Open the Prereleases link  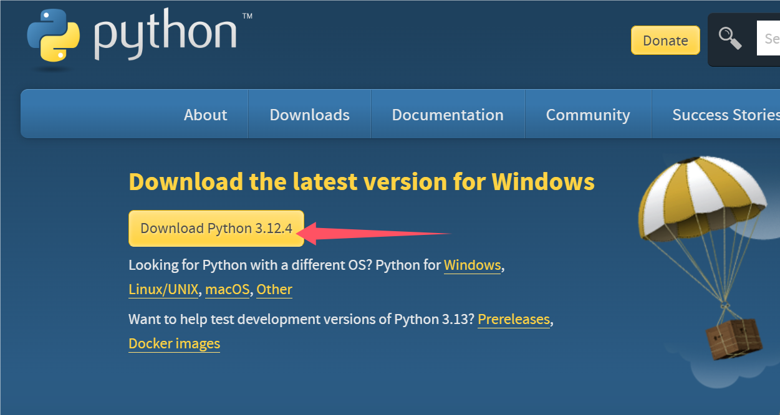(514, 319)
